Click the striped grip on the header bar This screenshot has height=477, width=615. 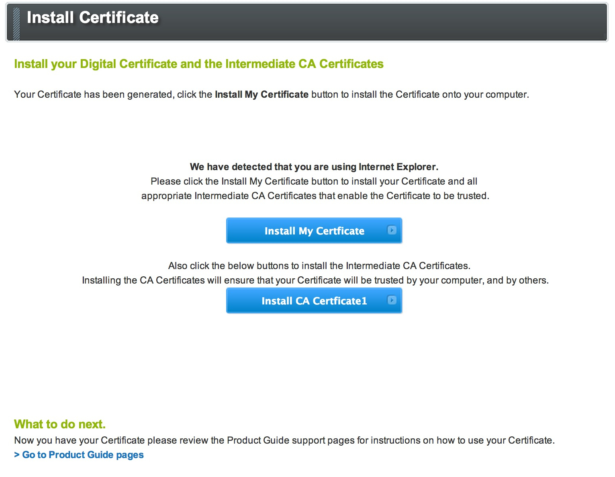(x=16, y=23)
